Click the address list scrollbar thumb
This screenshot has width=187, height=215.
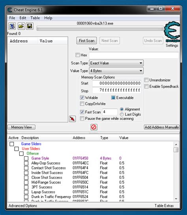[176, 150]
